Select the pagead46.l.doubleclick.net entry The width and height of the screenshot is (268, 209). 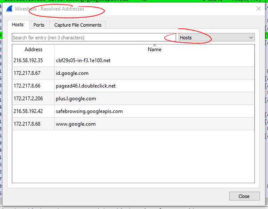pos(85,85)
